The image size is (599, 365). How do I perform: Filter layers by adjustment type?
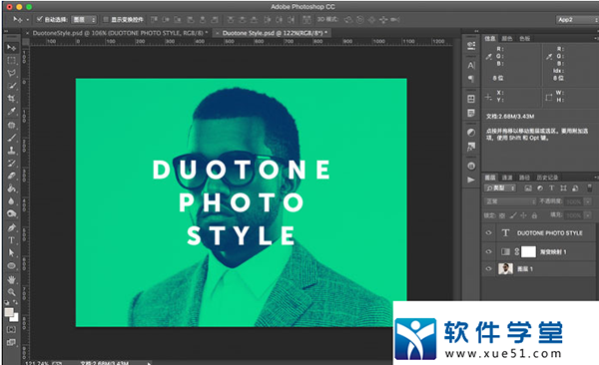click(540, 187)
